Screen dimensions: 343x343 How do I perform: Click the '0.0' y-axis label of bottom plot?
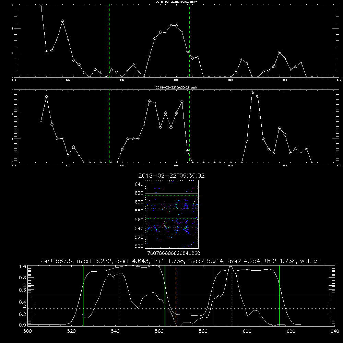[x=23, y=325]
